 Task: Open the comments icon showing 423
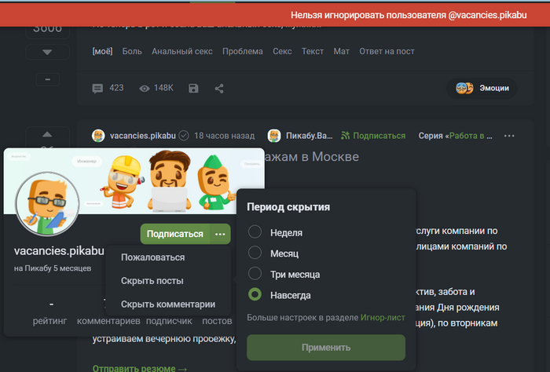pyautogui.click(x=97, y=88)
